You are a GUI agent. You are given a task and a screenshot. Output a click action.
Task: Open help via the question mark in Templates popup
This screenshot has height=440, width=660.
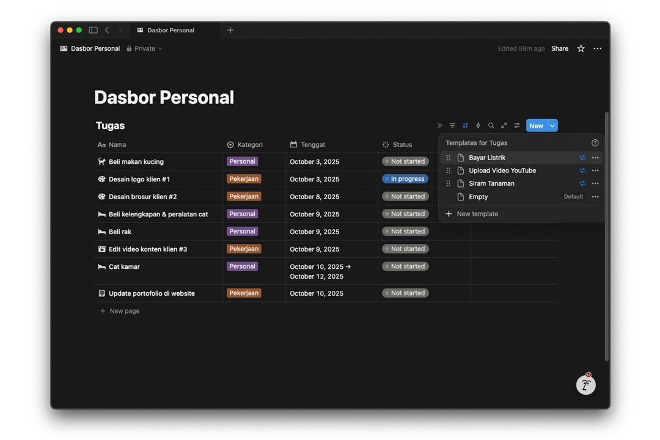(595, 142)
